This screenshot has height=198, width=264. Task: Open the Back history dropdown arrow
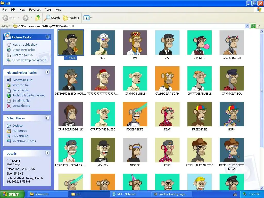[x=18, y=18]
